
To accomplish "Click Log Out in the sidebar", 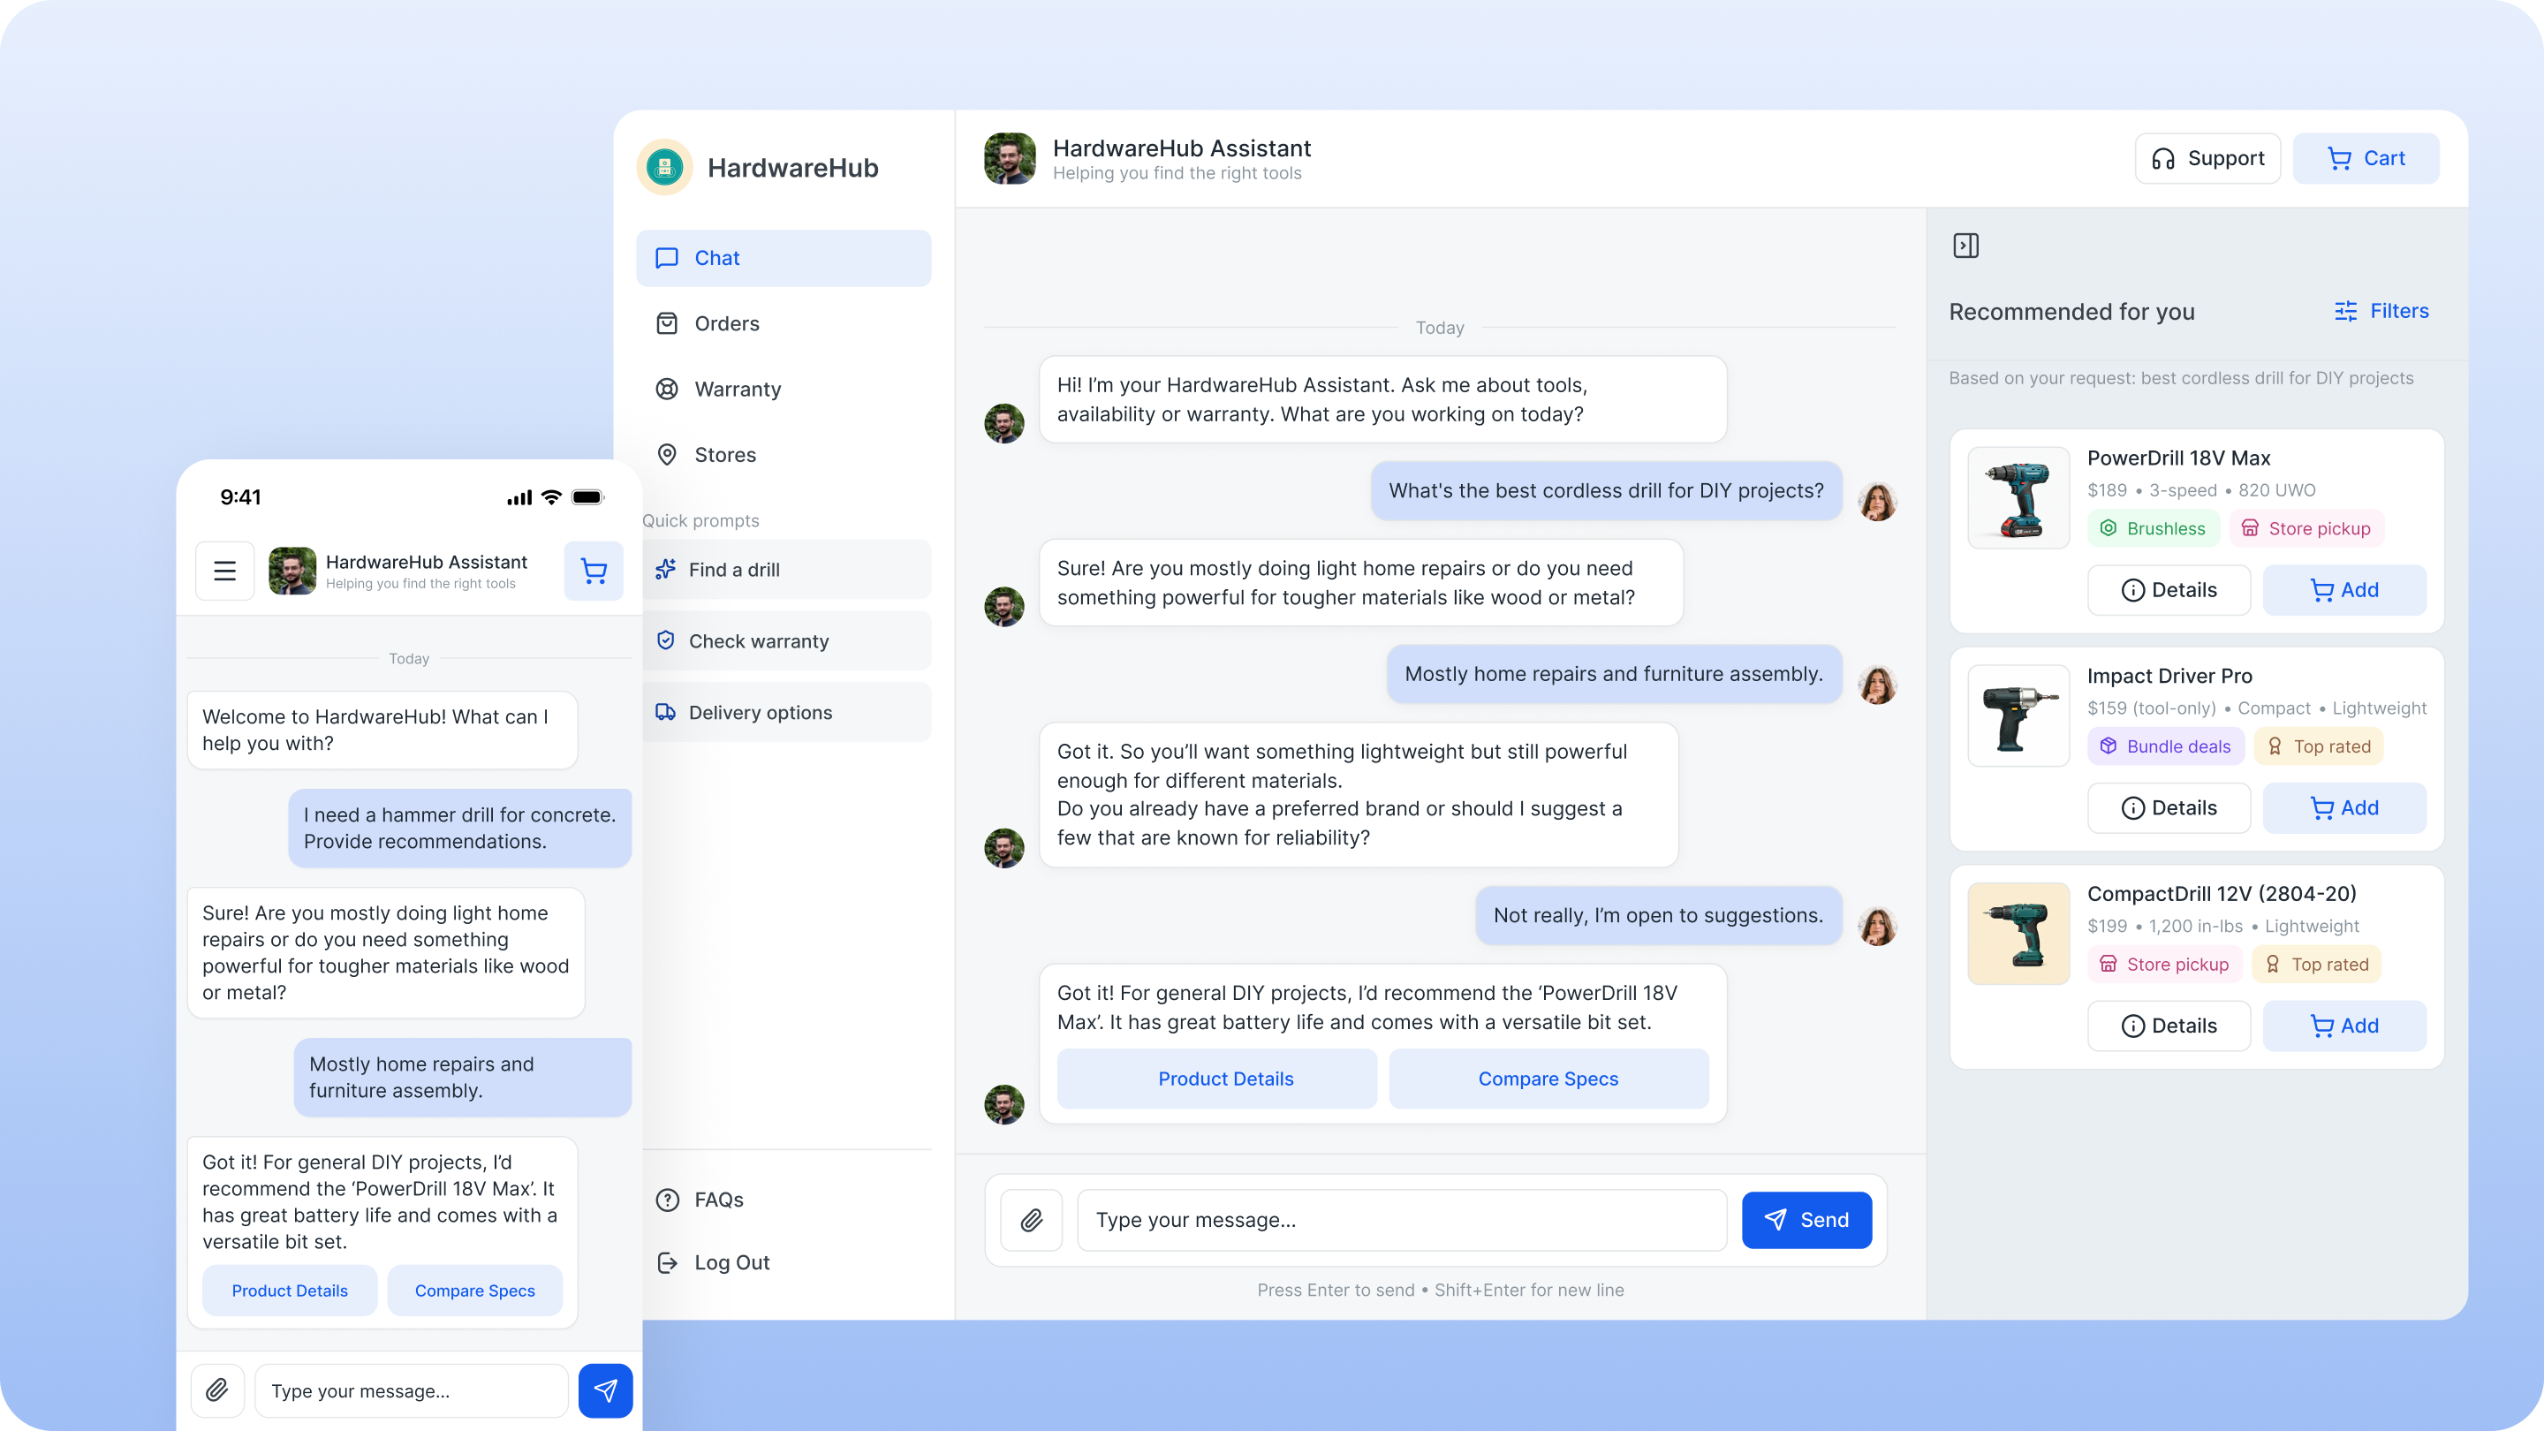I will coord(731,1262).
